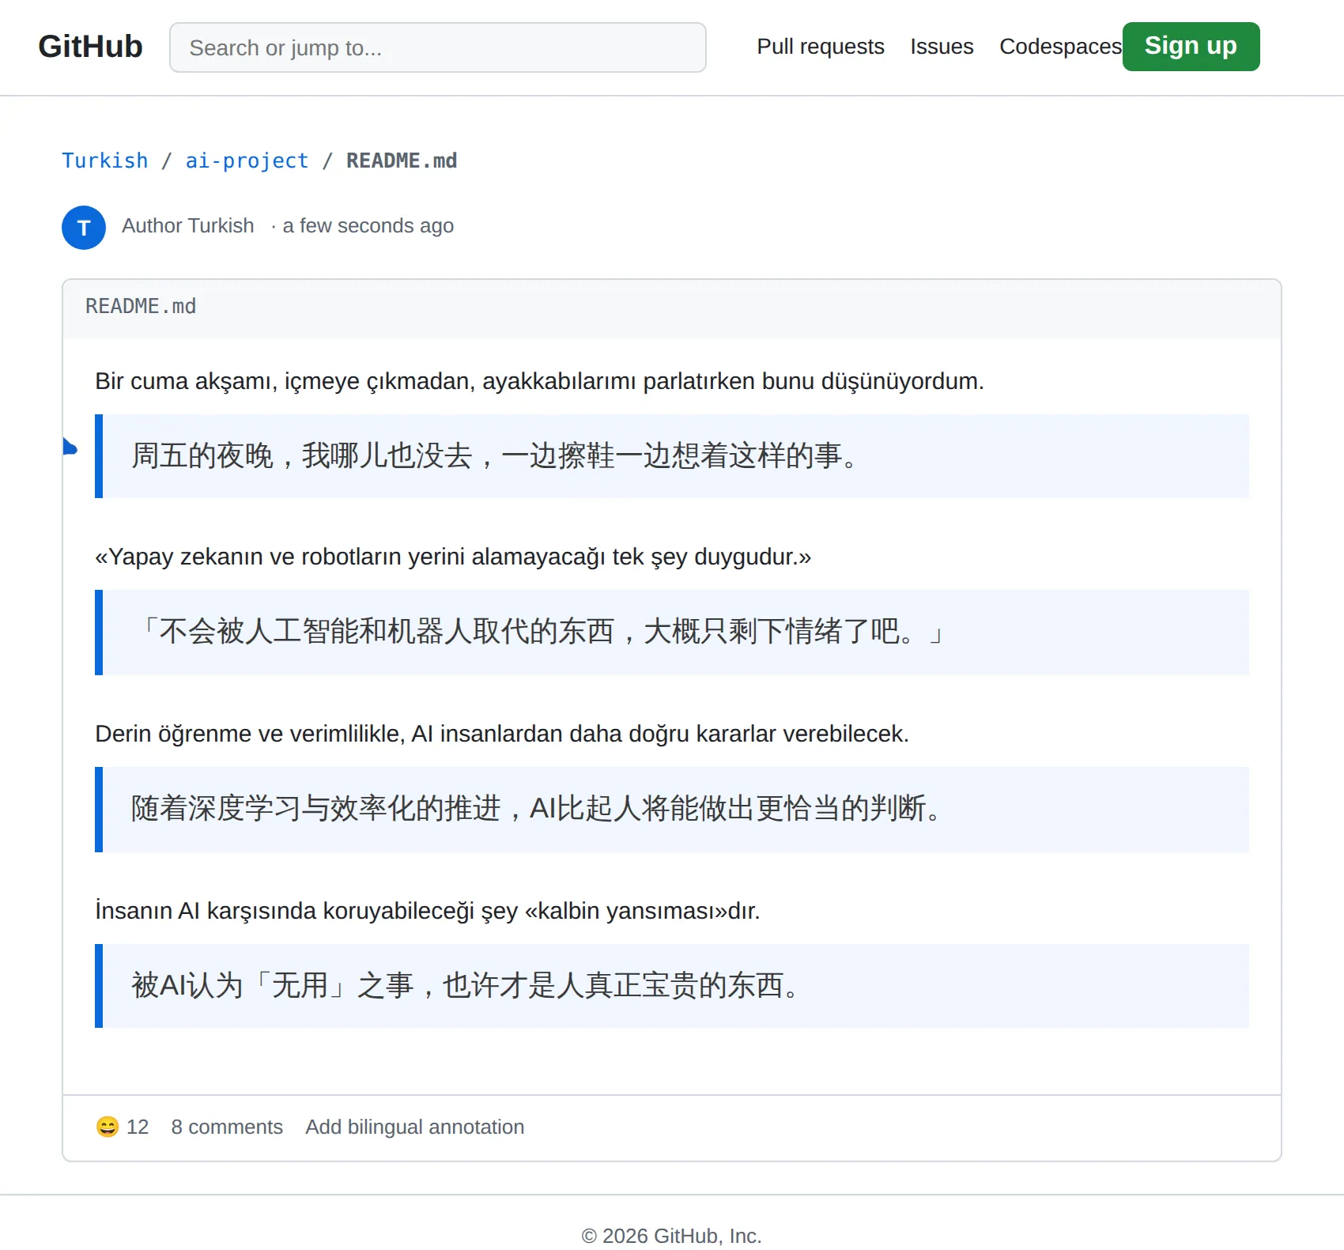Viewport: 1344px width, 1250px height.
Task: Click the blue T author avatar
Action: [84, 228]
